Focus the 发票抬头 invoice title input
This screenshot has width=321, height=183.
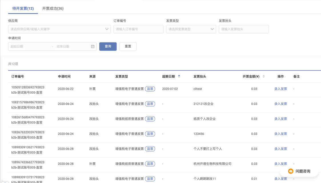(x=244, y=29)
